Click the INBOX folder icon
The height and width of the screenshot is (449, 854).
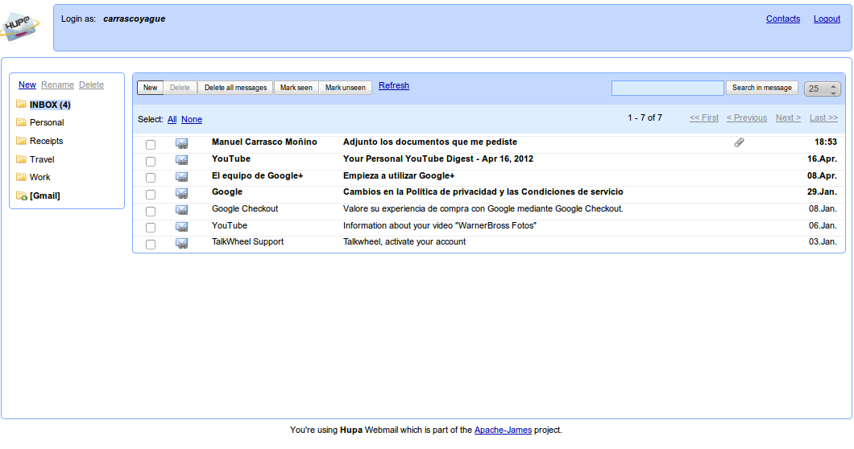[21, 105]
